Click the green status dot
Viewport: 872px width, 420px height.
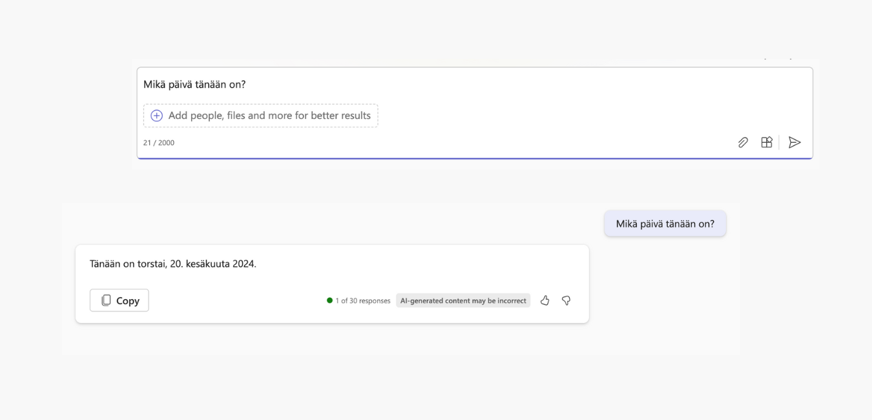coord(329,300)
